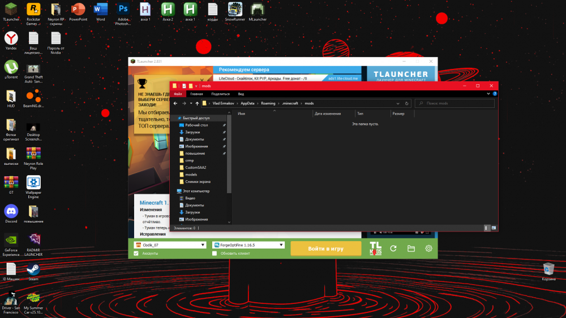The height and width of the screenshot is (318, 566).
Task: Expand address bar history dropdown
Action: tap(398, 103)
